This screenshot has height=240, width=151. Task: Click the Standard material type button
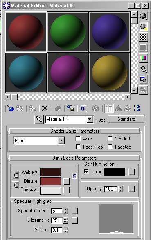(x=126, y=119)
